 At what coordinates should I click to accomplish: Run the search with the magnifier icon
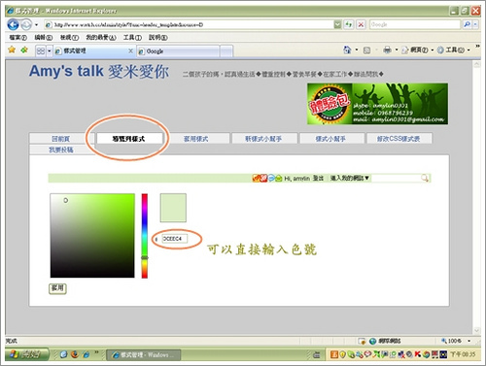click(467, 24)
